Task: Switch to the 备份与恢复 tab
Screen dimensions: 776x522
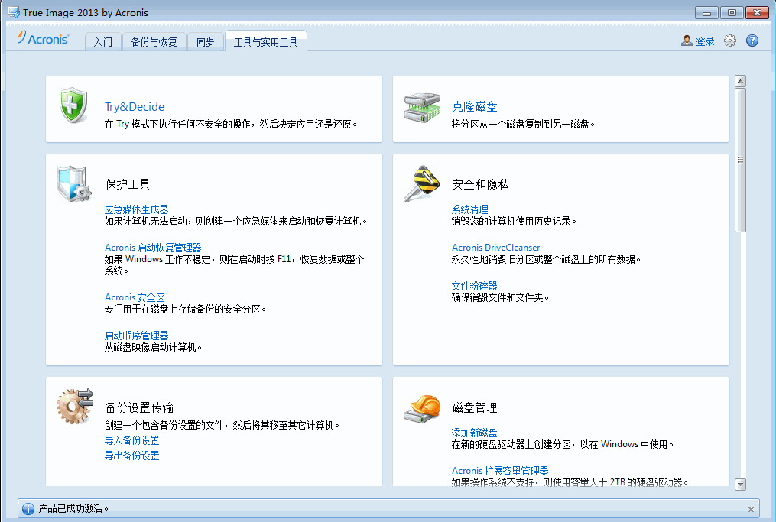Action: [154, 42]
